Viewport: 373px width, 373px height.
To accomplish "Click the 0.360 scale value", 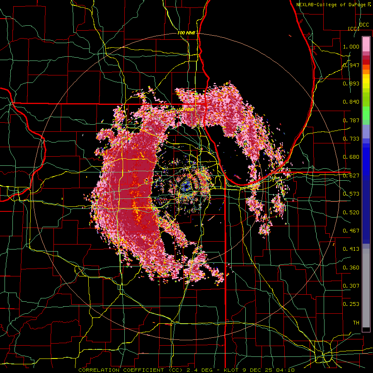I will [x=351, y=268].
